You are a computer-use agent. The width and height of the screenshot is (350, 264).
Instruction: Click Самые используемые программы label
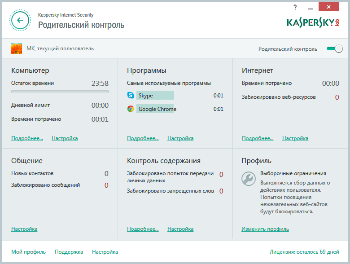(169, 83)
